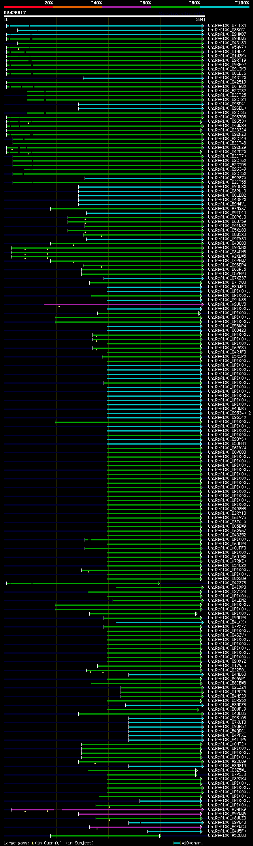
Task: Select the UniRef100_Q9JK86 entry
Action: point(227,300)
